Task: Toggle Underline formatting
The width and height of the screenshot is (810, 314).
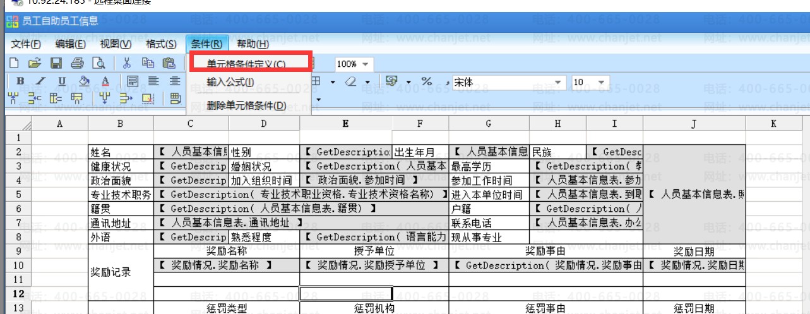Action: click(62, 81)
